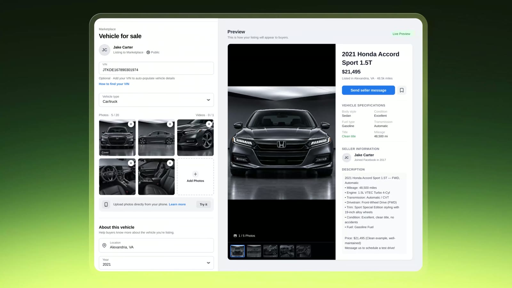This screenshot has width=512, height=288.
Task: Click the Live Preview badge
Action: click(401, 34)
